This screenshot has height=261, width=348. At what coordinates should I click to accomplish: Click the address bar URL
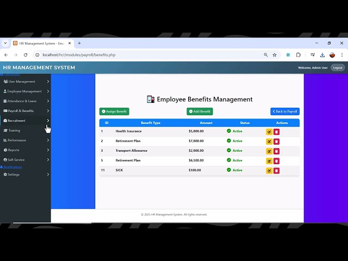point(79,55)
